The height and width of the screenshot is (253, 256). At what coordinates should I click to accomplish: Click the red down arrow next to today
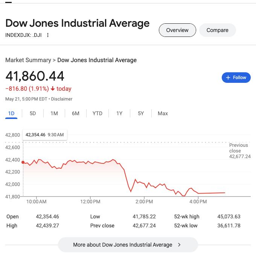pyautogui.click(x=53, y=89)
